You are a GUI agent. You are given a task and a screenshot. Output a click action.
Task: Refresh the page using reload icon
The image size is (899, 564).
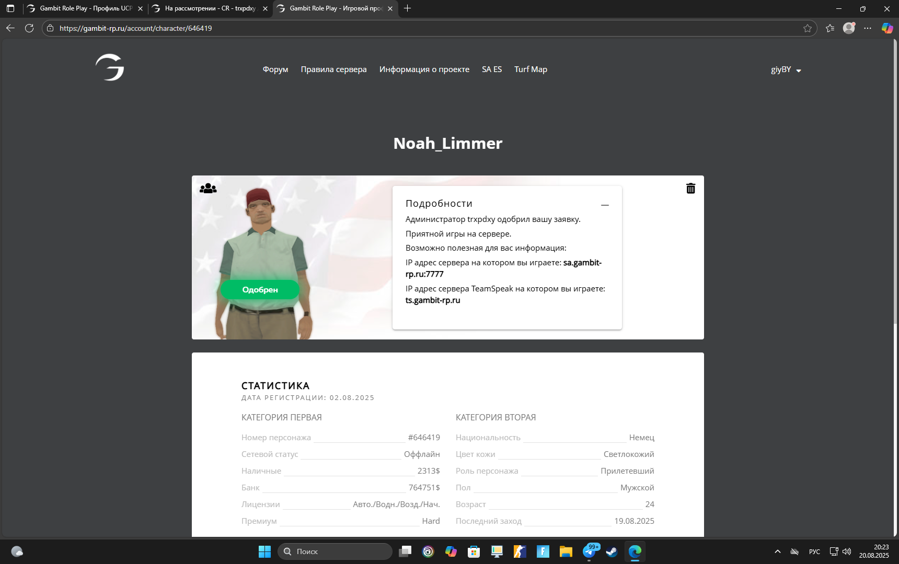pos(29,28)
